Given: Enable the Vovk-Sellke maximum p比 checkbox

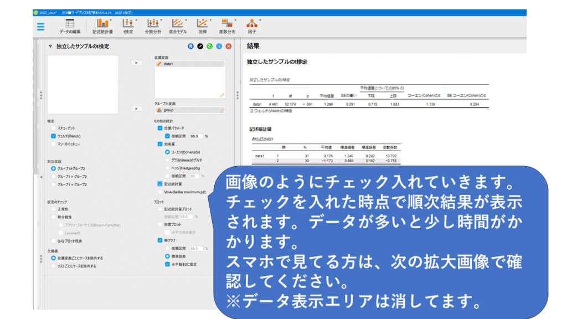Looking at the screenshot, I should tap(160, 192).
